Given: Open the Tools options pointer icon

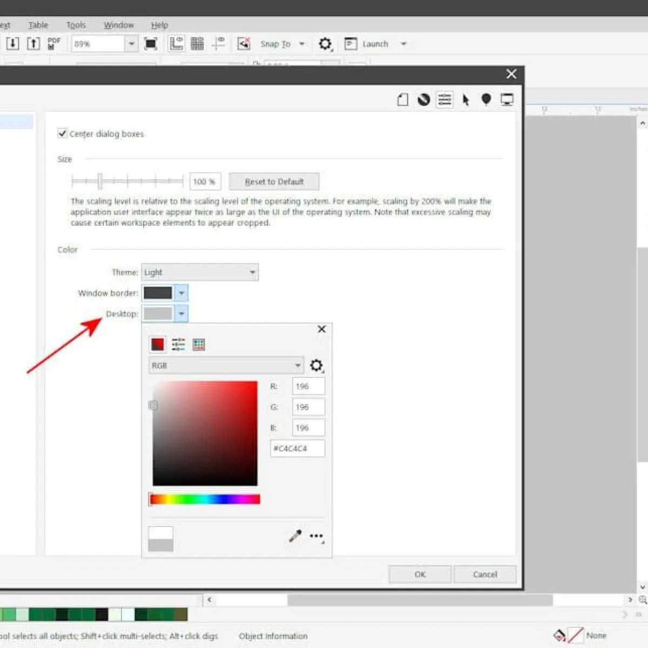Looking at the screenshot, I should point(465,99).
